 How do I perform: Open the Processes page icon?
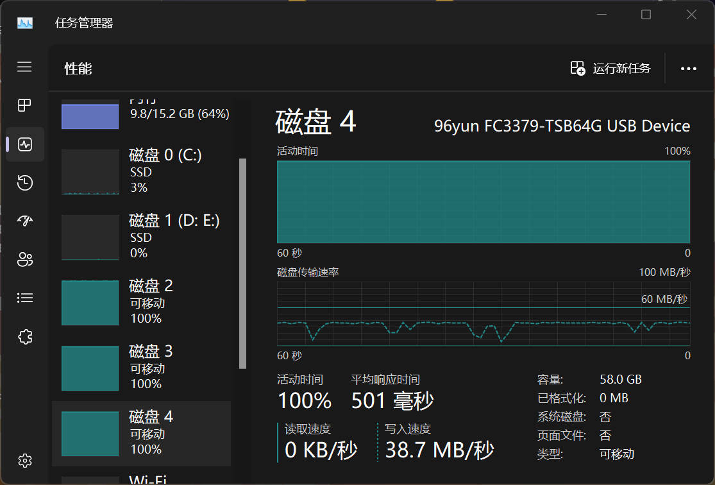pyautogui.click(x=24, y=105)
